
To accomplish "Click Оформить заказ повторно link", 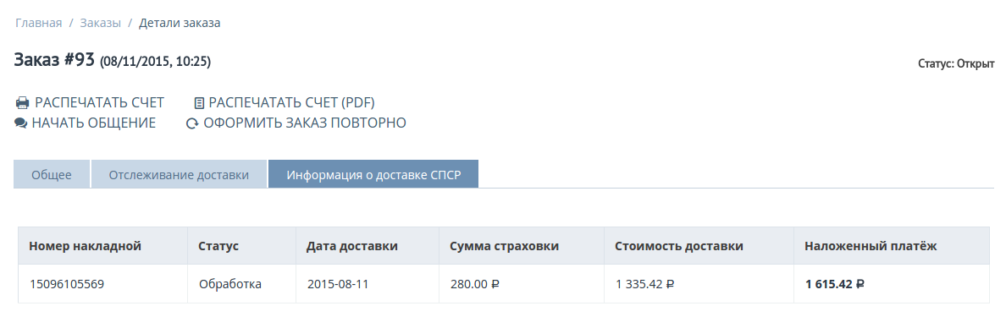I will coord(305,123).
